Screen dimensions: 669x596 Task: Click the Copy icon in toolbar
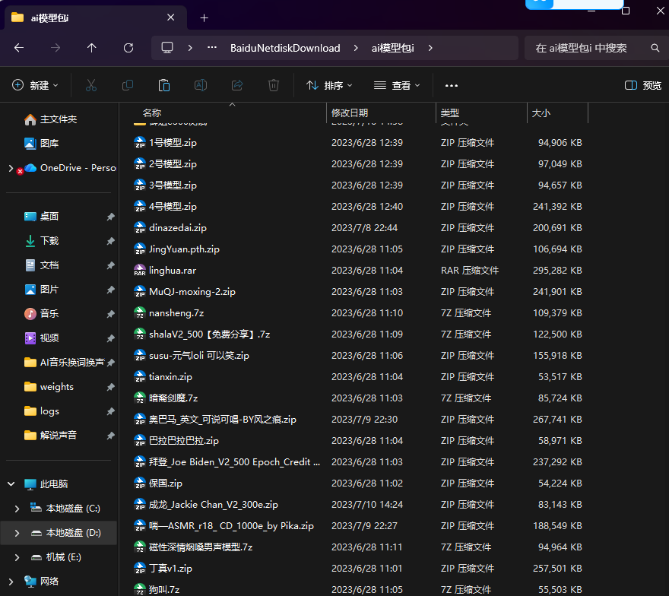pos(128,85)
